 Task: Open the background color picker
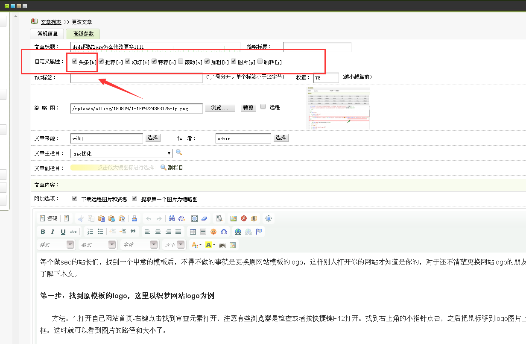tap(210, 245)
